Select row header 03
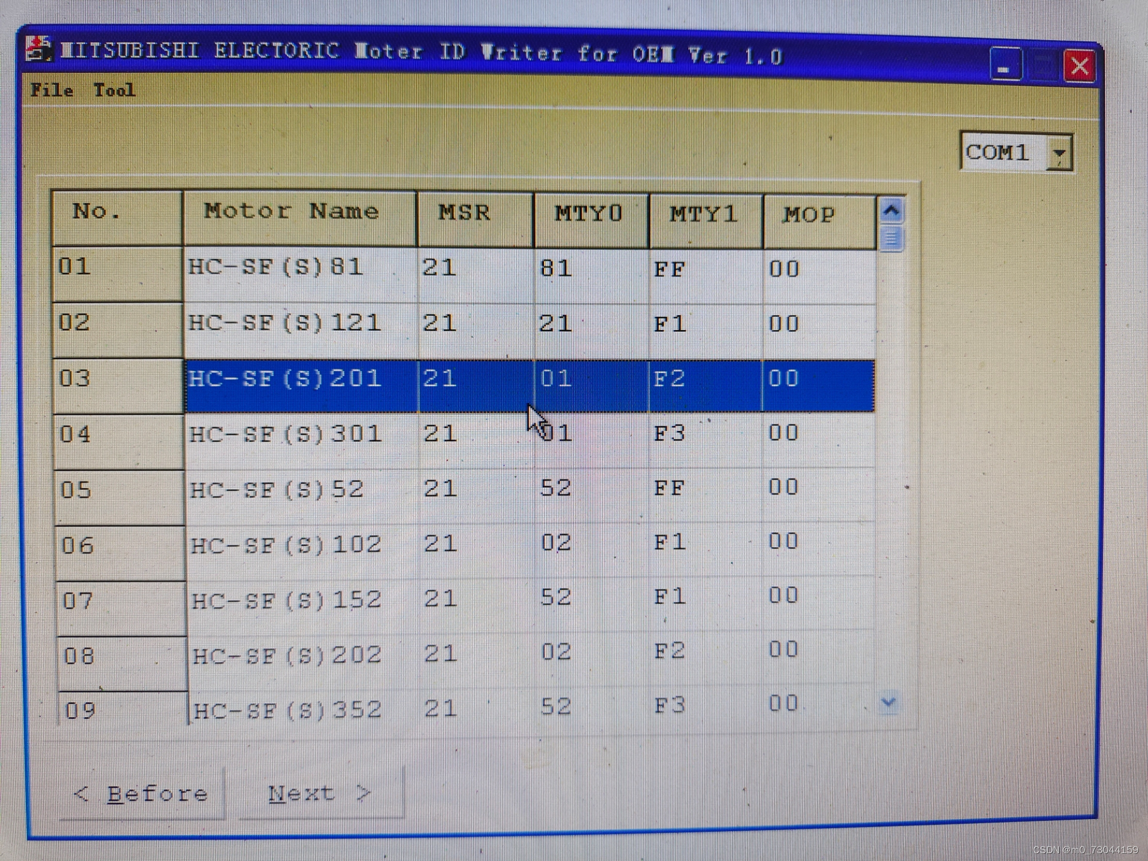The height and width of the screenshot is (861, 1148). tap(118, 386)
